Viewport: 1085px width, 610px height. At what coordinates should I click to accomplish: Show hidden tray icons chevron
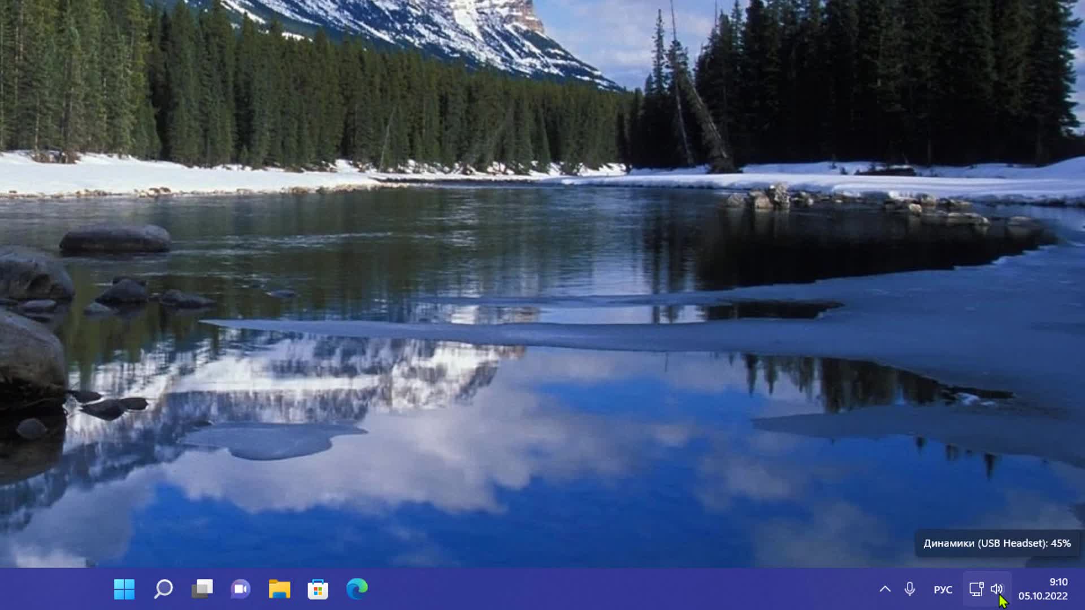click(885, 589)
